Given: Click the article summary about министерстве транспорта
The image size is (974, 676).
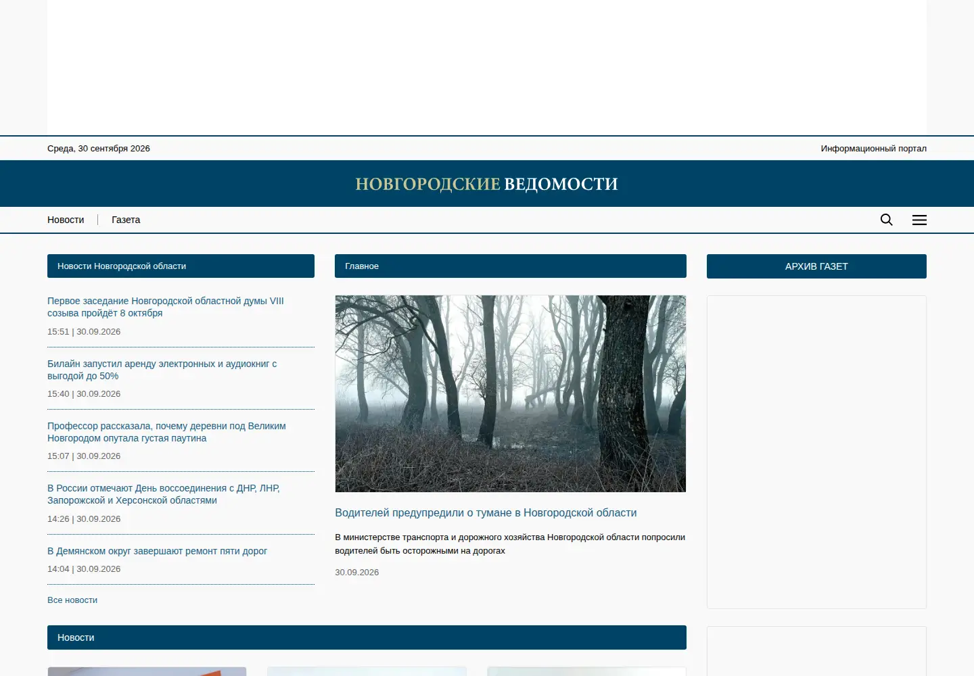Looking at the screenshot, I should point(510,544).
